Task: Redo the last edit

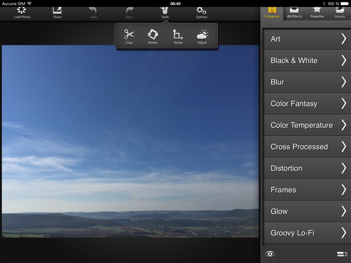Action: pos(129,13)
